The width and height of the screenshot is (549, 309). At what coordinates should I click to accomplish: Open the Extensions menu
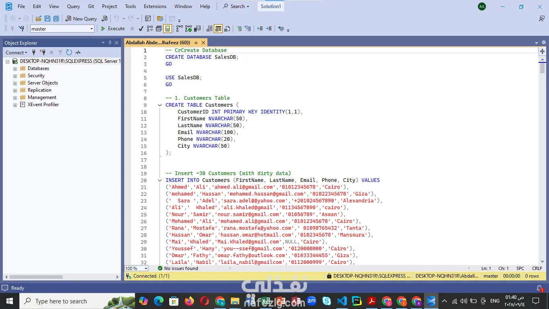[x=155, y=6]
